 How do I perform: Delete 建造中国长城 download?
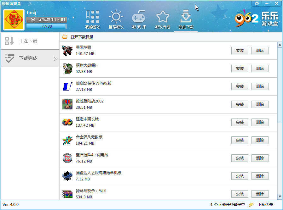click(x=260, y=122)
